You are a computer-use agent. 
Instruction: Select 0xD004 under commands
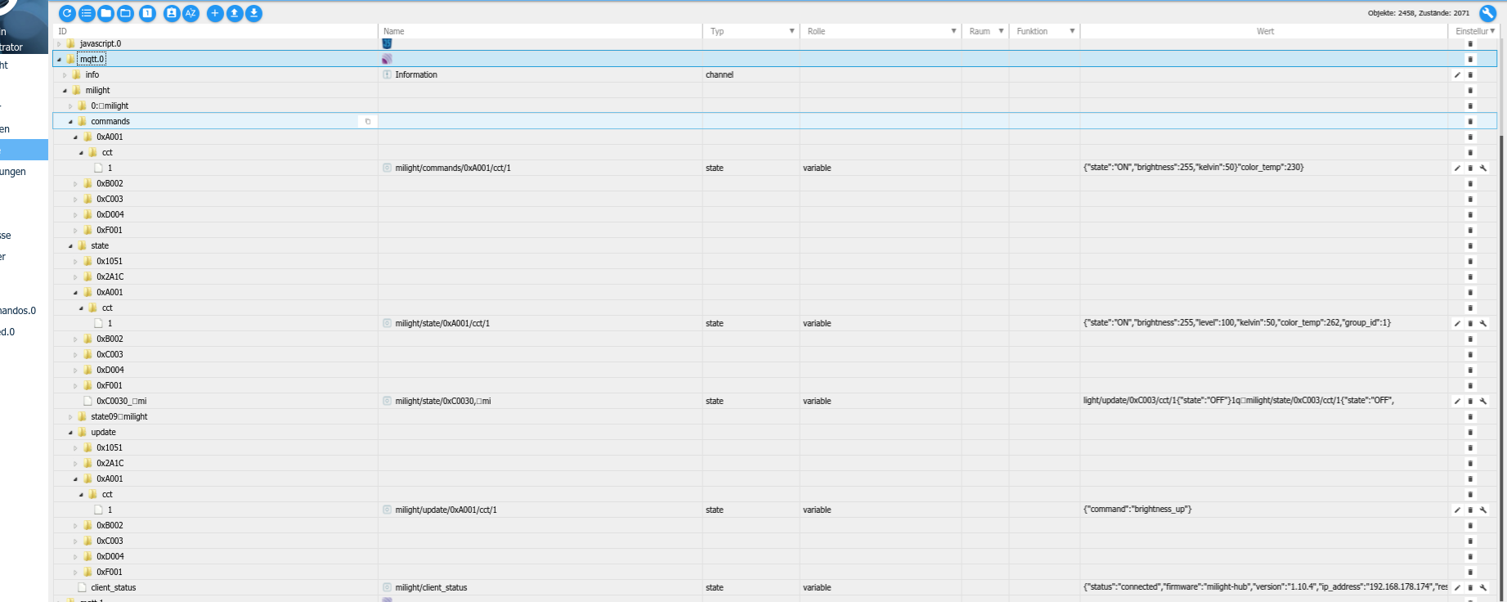[x=110, y=215]
